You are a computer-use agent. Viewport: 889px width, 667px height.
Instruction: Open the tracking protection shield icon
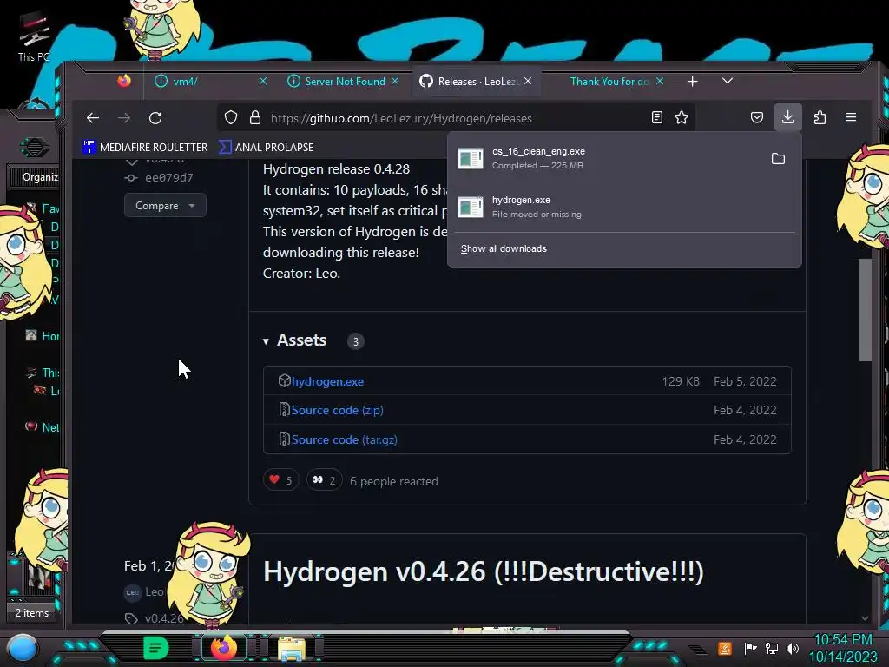231,118
